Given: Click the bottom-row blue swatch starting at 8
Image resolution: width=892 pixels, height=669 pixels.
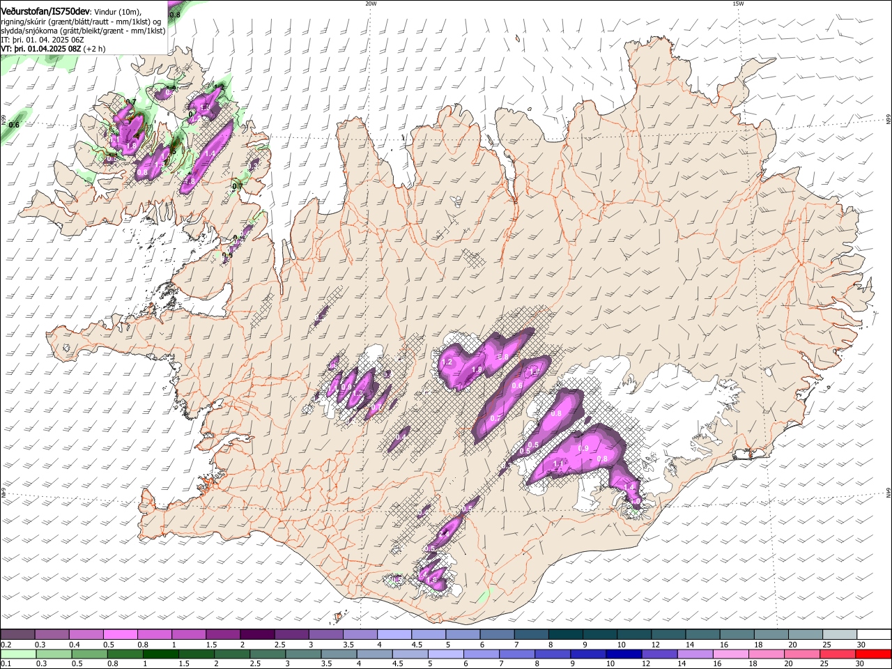Looking at the screenshot, I should (552, 654).
